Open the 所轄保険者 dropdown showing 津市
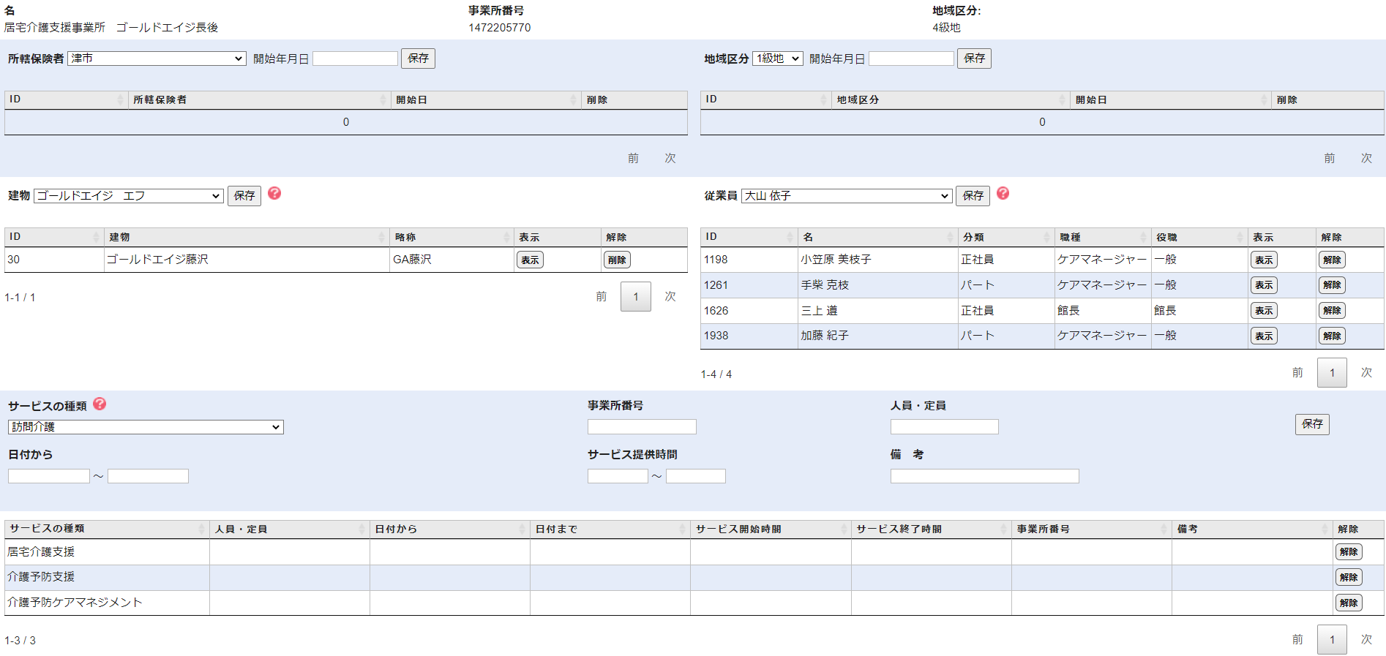 pyautogui.click(x=157, y=59)
